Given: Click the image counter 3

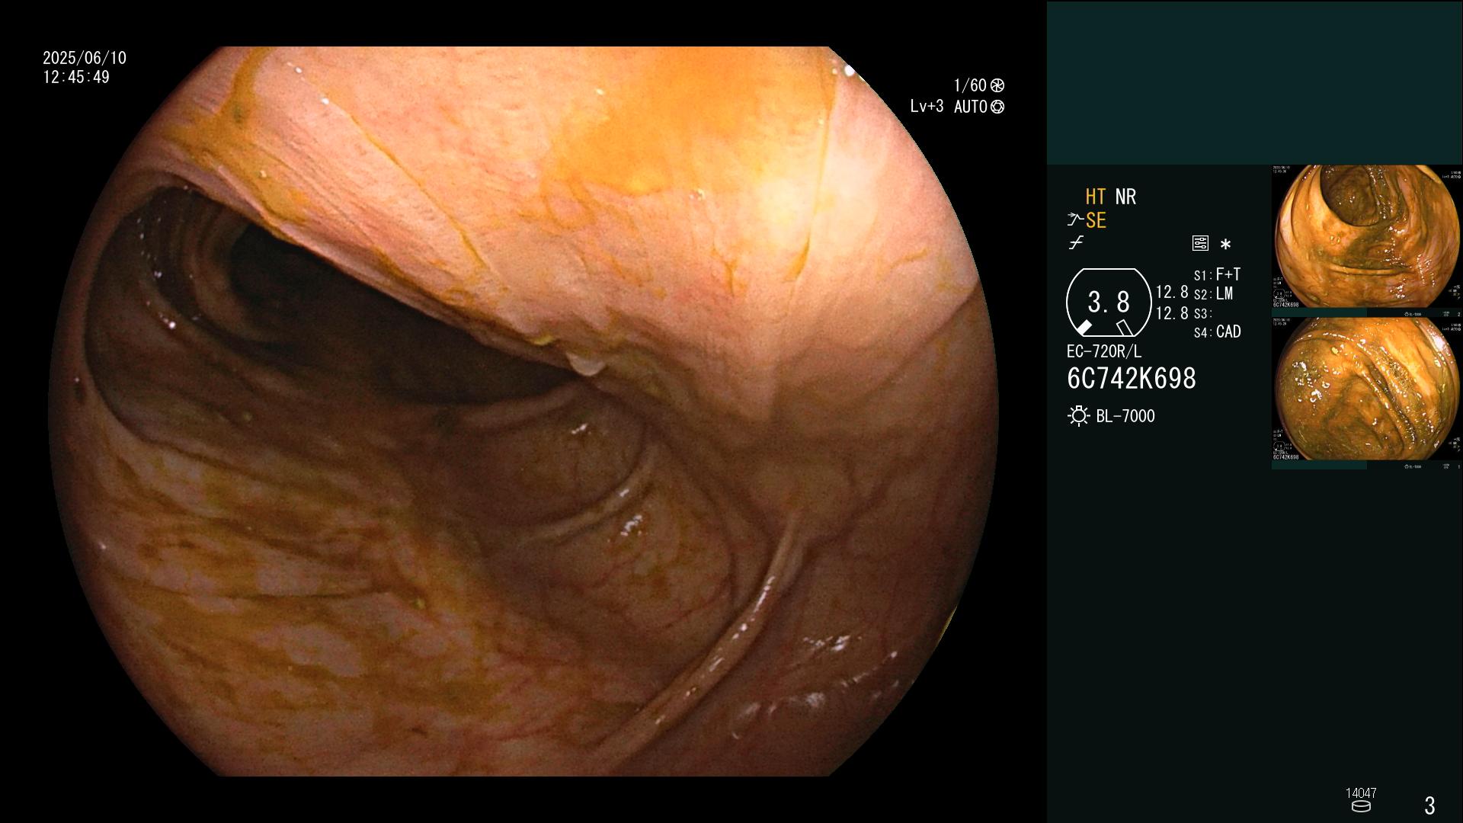Looking at the screenshot, I should tap(1429, 805).
